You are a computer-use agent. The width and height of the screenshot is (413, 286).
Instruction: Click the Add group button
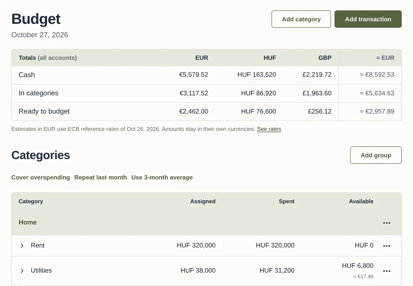click(x=376, y=155)
